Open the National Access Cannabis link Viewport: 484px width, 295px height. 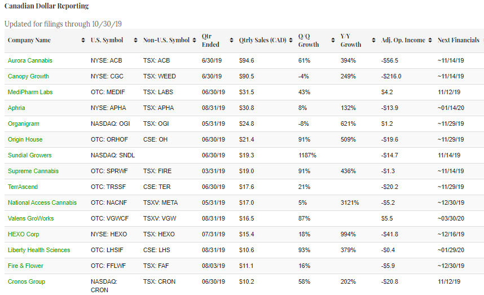click(42, 202)
